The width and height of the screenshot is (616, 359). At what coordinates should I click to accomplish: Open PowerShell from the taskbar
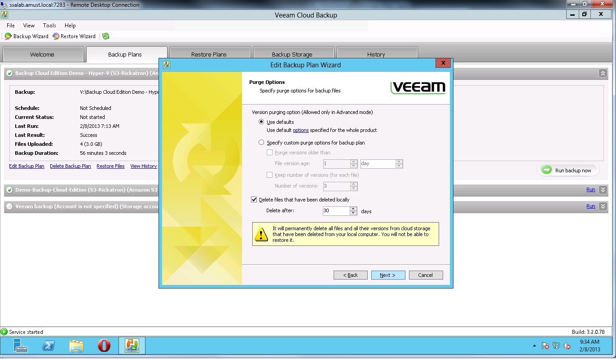click(x=48, y=346)
